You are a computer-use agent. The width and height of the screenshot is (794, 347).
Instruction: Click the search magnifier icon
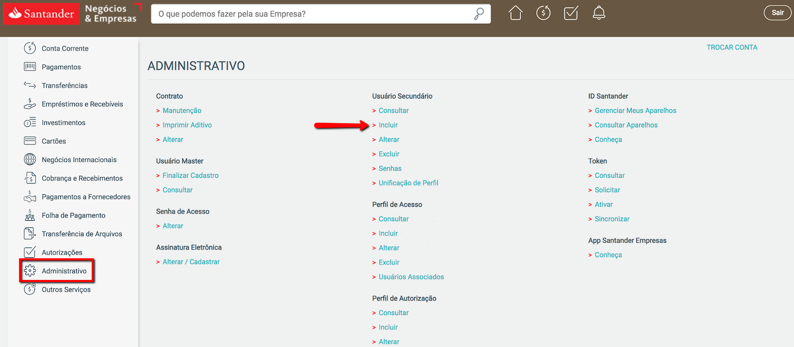click(x=479, y=14)
